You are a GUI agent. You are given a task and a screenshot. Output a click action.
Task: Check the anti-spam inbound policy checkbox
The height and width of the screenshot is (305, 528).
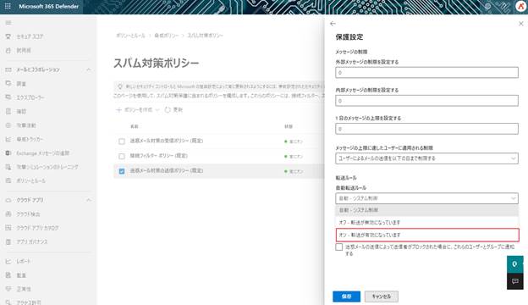(122, 141)
